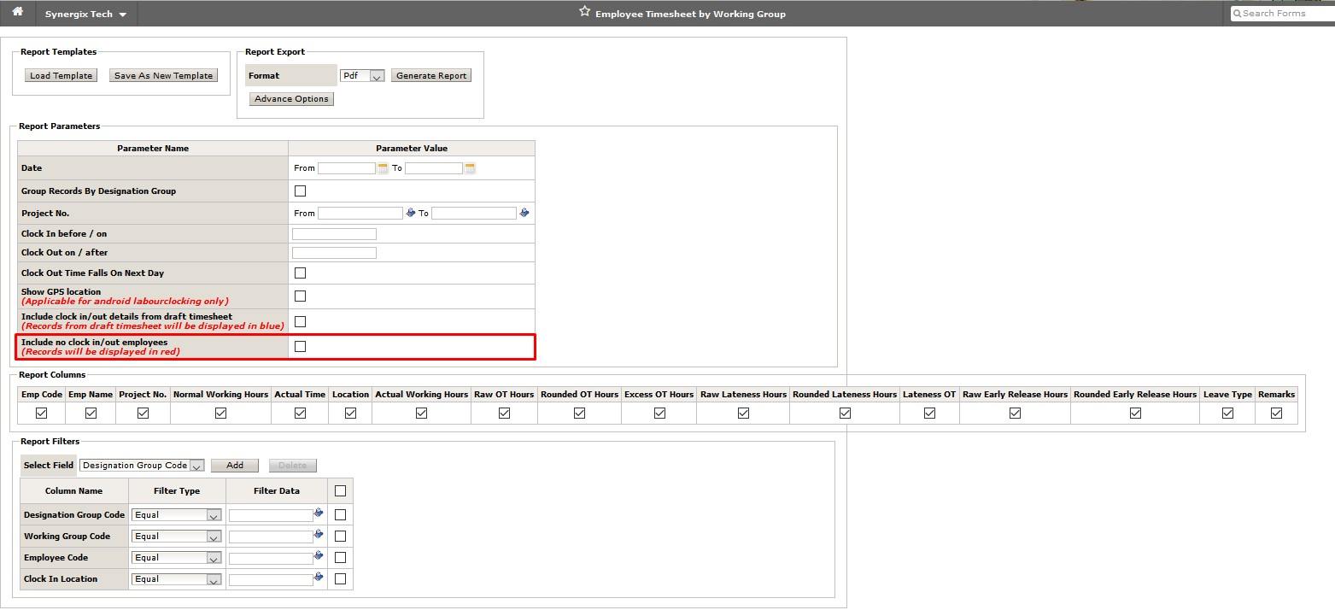This screenshot has width=1335, height=616.
Task: Click the Generate Report button
Action: pos(430,75)
